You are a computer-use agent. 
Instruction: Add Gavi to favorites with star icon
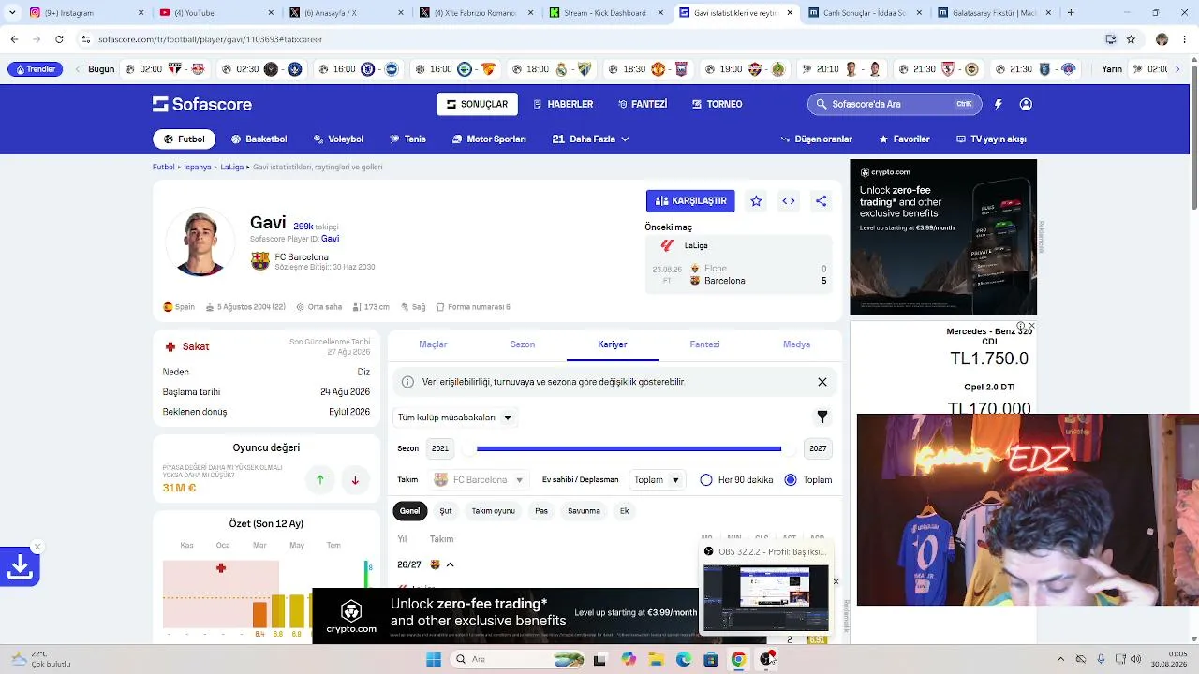click(756, 200)
